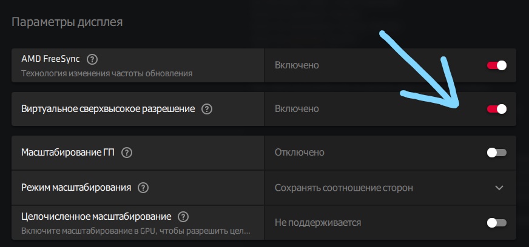Click the Не поддерживается status text

coord(318,223)
